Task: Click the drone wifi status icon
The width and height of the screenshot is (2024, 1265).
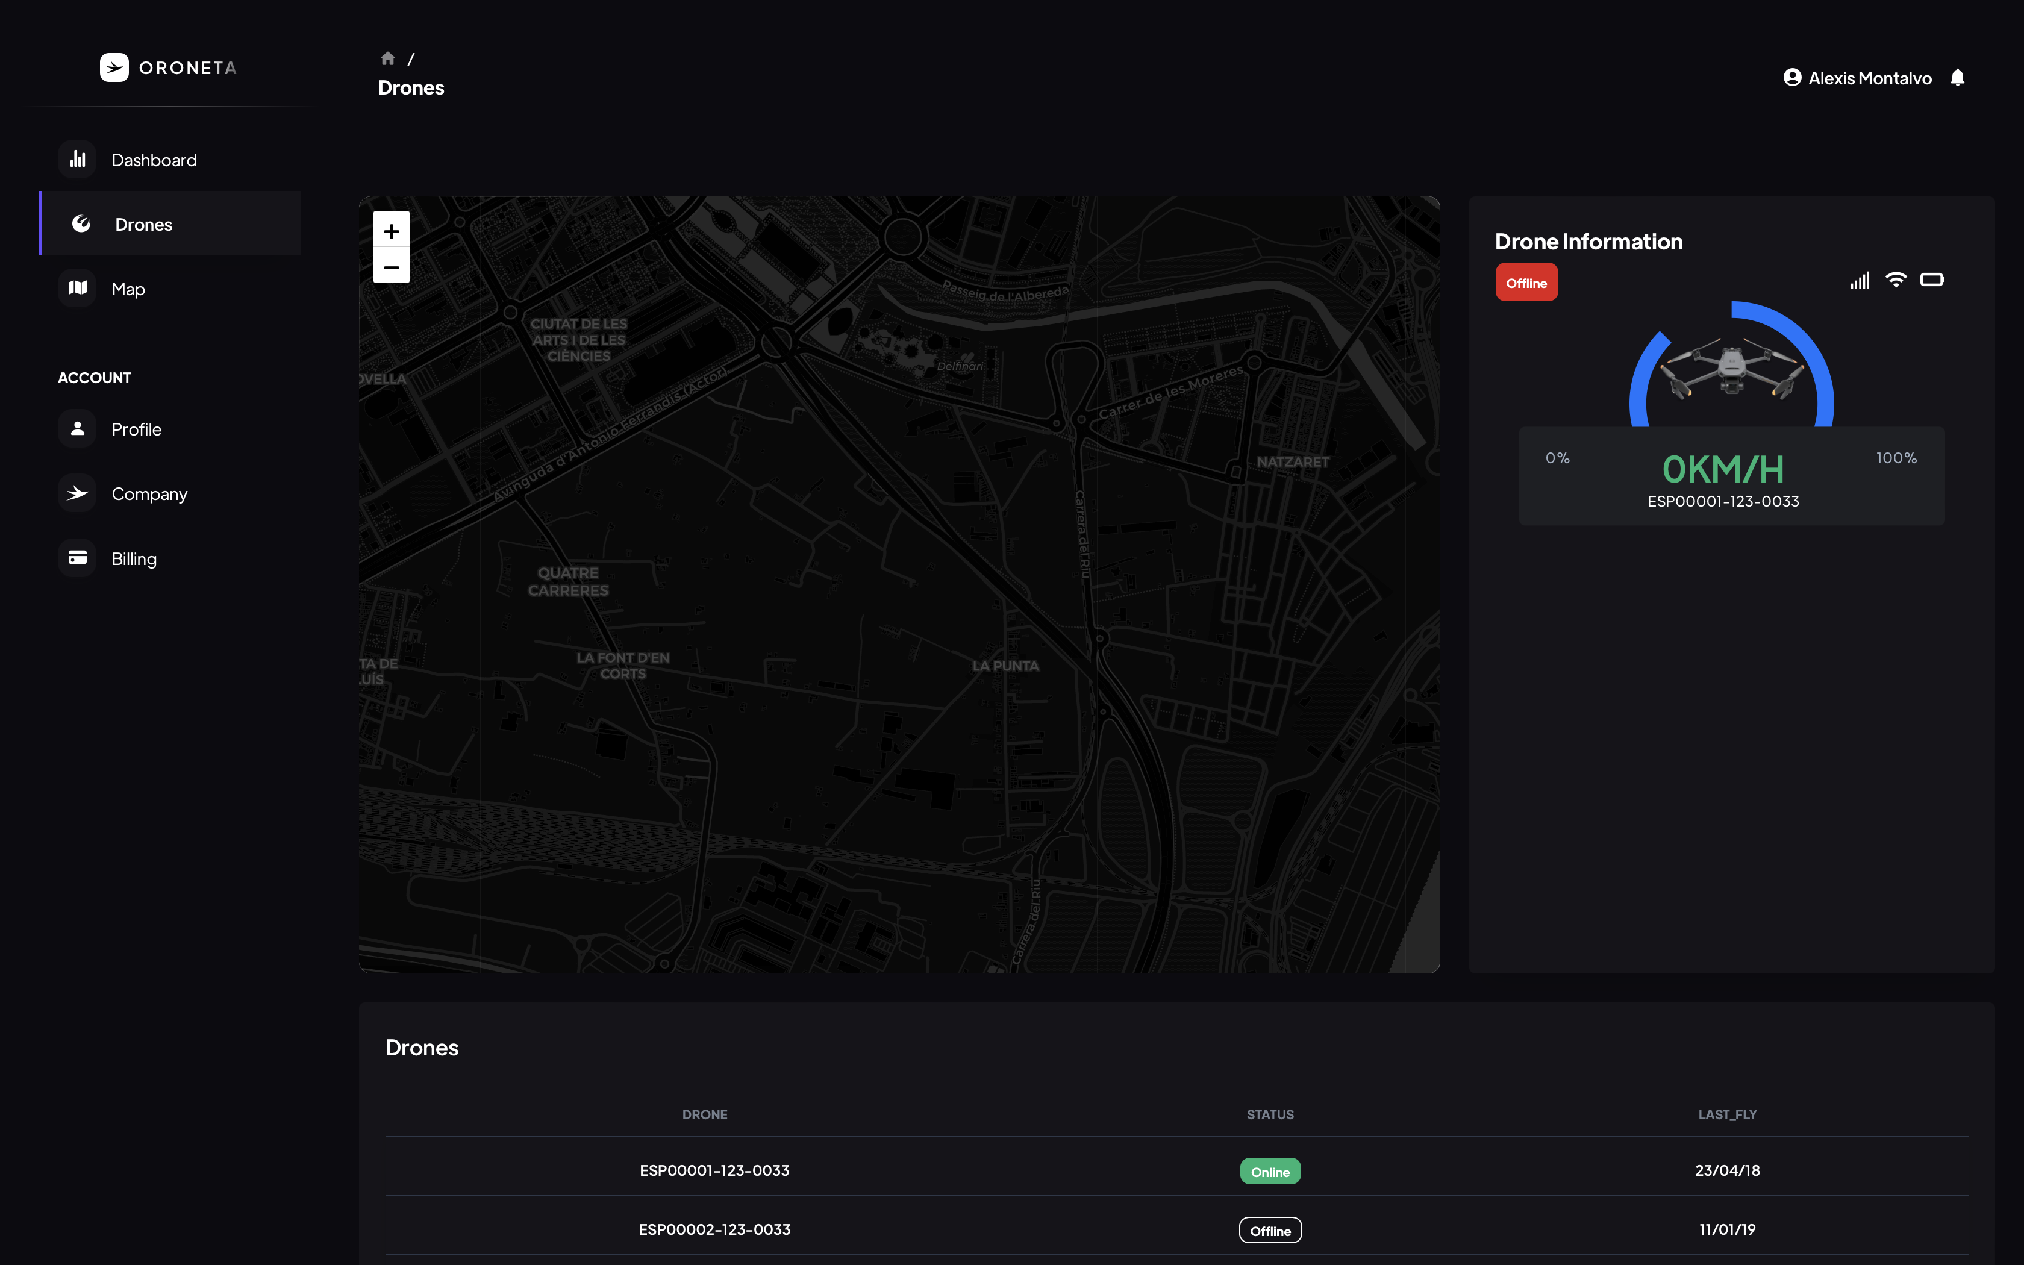Action: 1895,280
